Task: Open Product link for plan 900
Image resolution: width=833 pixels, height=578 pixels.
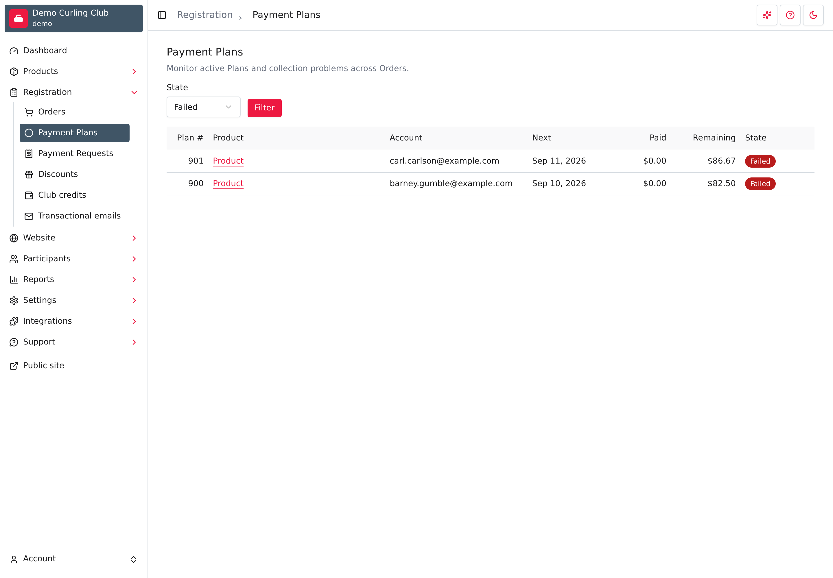Action: click(228, 183)
